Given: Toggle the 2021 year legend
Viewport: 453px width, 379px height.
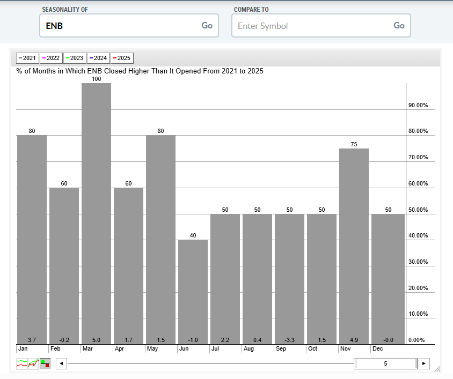Looking at the screenshot, I should tap(27, 58).
